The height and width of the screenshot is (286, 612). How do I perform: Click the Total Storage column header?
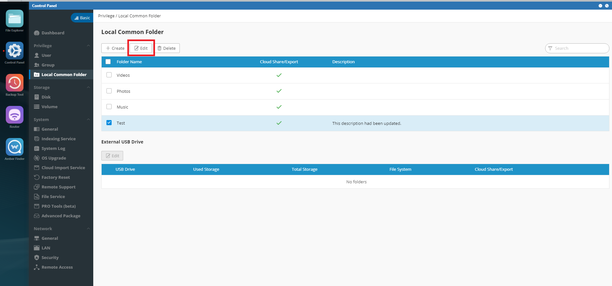pyautogui.click(x=305, y=169)
